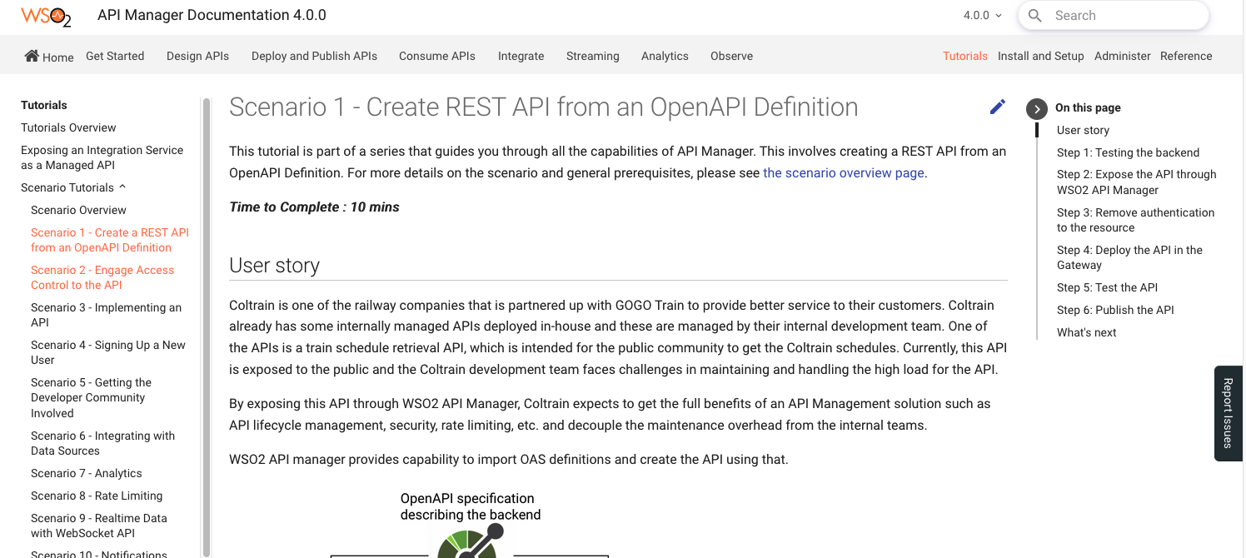This screenshot has width=1246, height=558.
Task: Click the pencil icon to edit this page
Action: pos(998,107)
